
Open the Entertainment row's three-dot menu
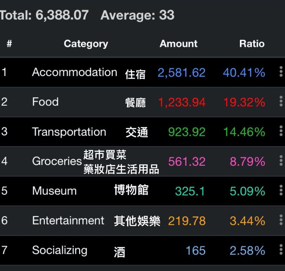coord(281,220)
